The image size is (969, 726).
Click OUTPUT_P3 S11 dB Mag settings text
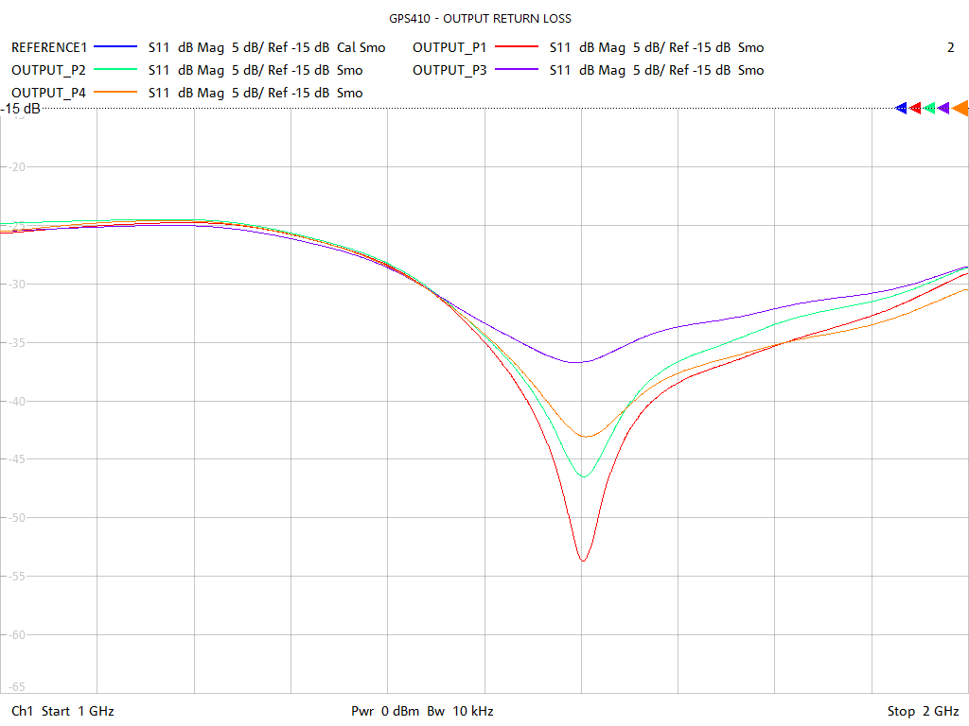(x=657, y=70)
